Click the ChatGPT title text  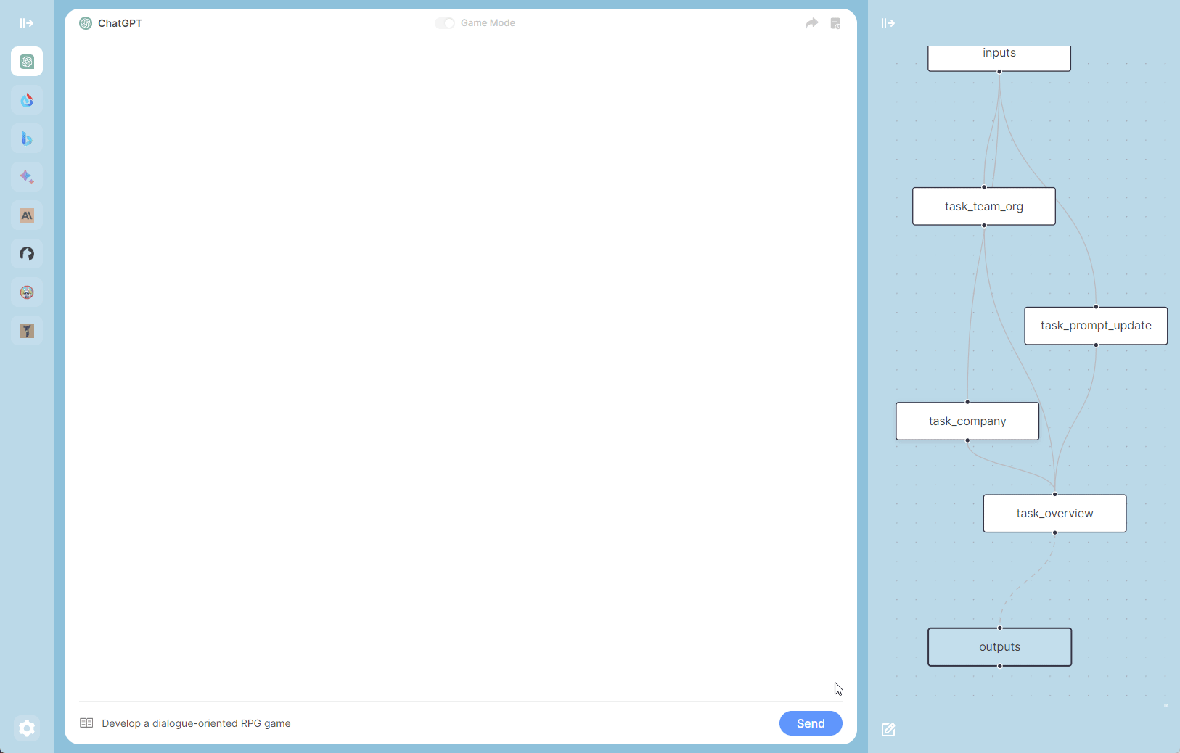pyautogui.click(x=120, y=23)
